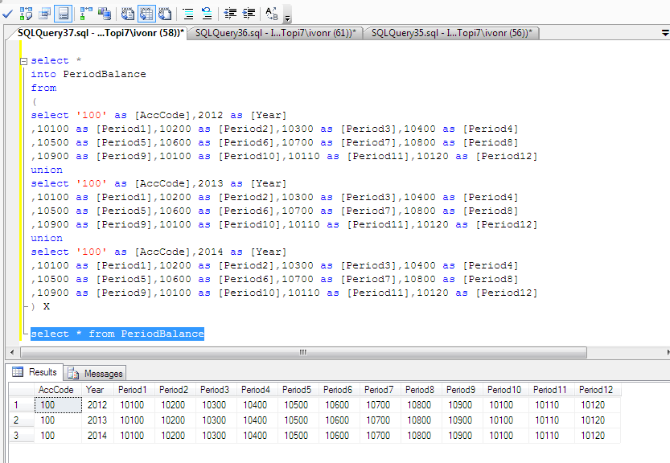670x463 pixels.
Task: Increase indent of selected lines
Action: point(249,14)
